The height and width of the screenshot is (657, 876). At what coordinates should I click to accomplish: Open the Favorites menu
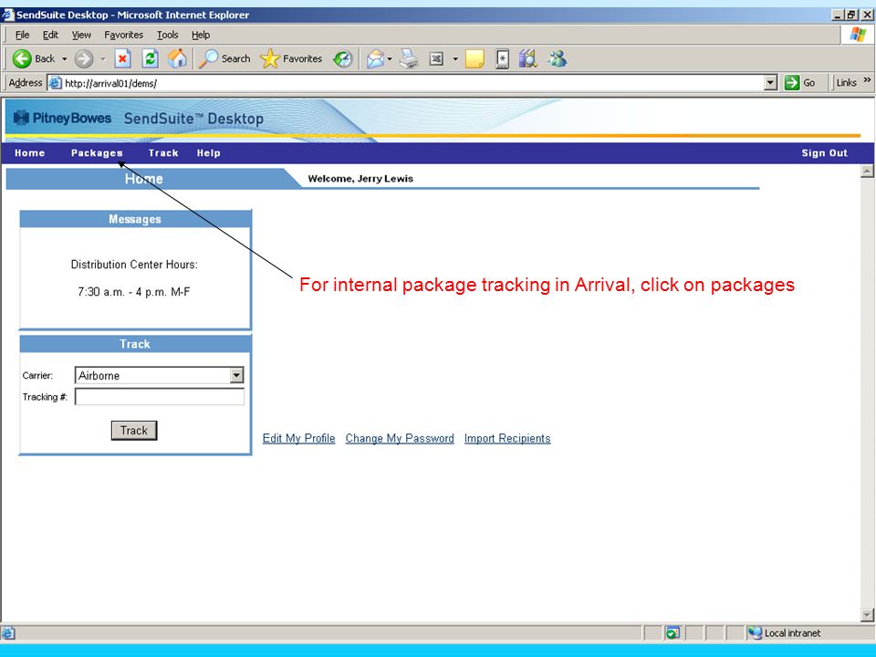point(123,35)
